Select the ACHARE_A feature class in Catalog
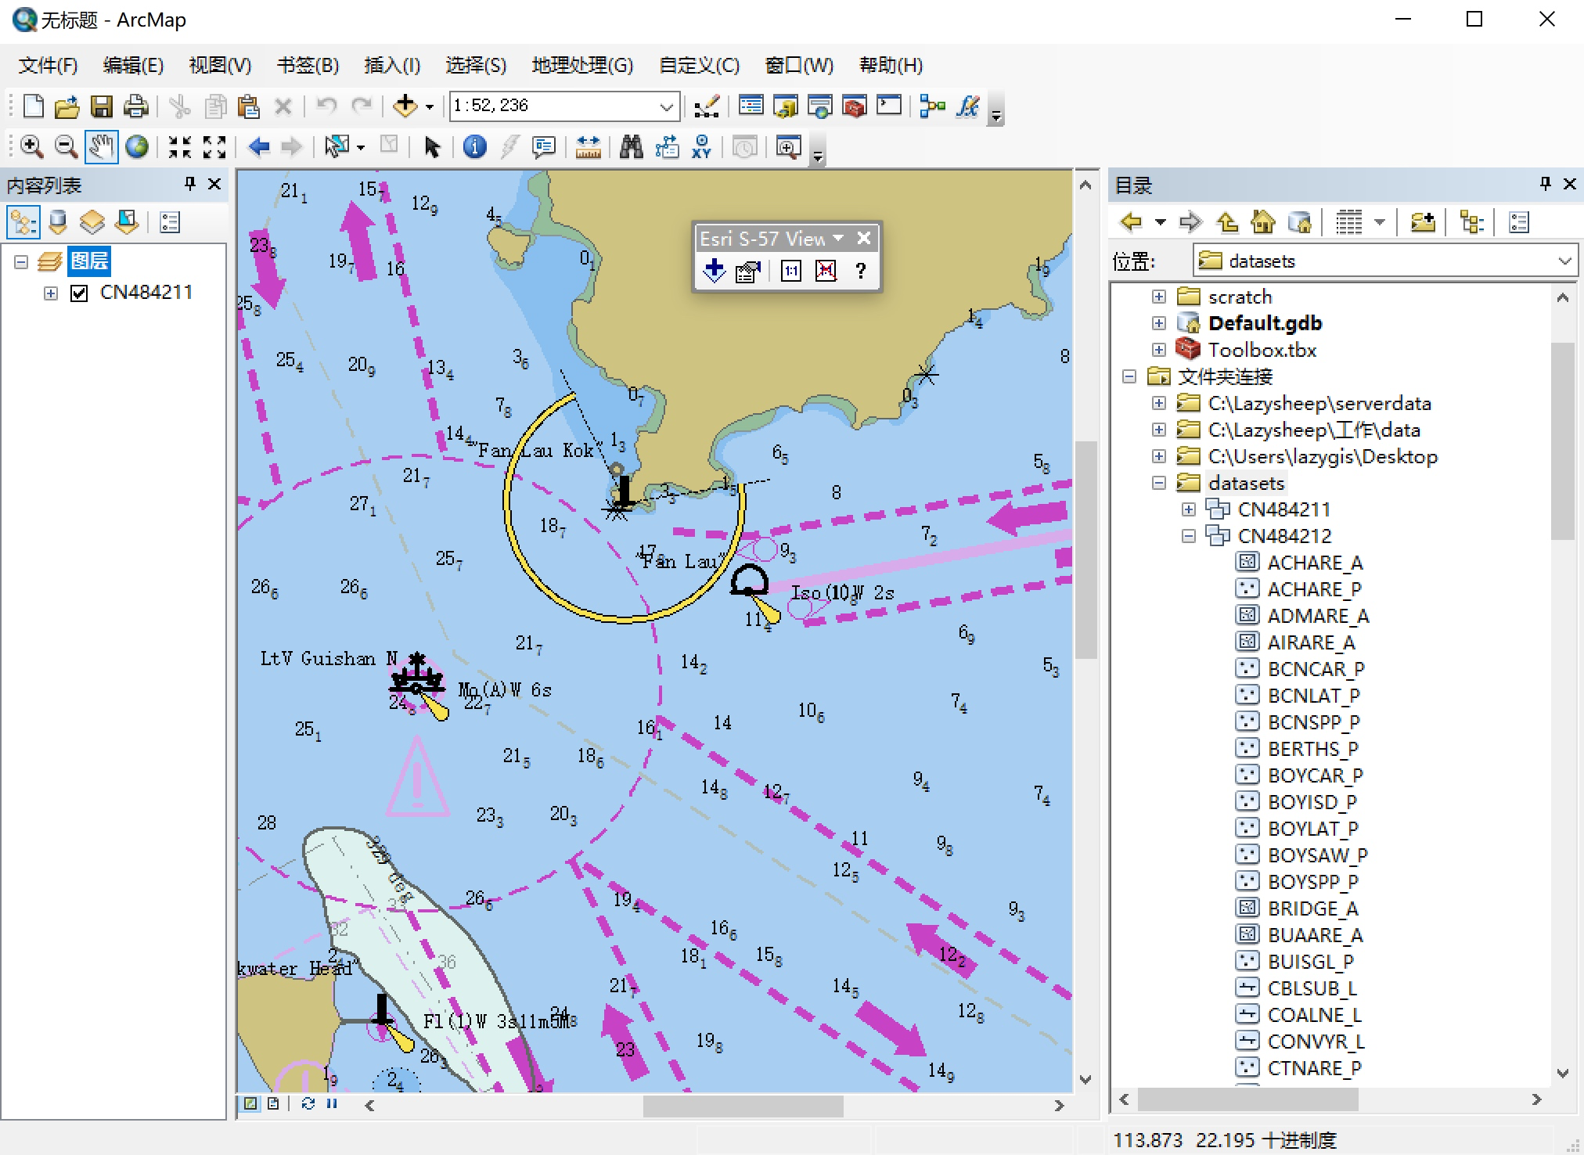1584x1155 pixels. pyautogui.click(x=1314, y=562)
